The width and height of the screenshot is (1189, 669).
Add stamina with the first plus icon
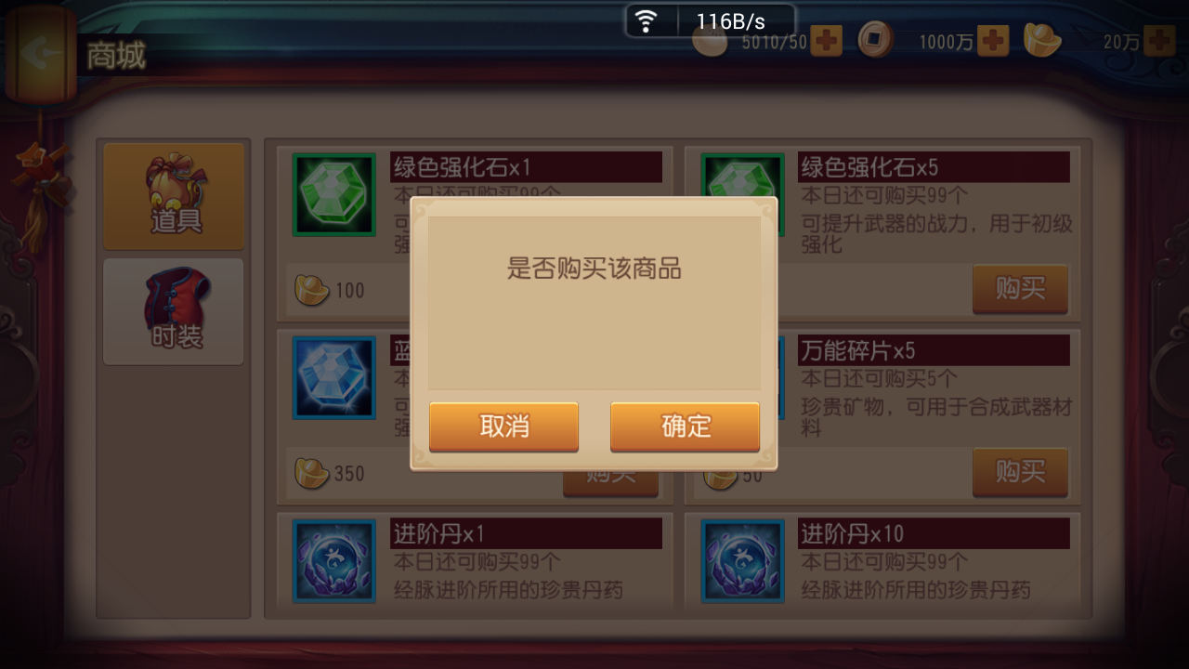point(827,41)
